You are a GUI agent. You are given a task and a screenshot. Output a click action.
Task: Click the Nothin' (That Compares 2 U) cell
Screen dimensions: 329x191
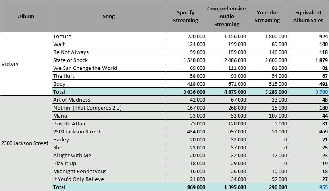109,108
